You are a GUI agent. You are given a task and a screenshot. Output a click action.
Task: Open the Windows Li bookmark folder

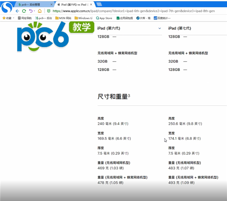click(83, 18)
